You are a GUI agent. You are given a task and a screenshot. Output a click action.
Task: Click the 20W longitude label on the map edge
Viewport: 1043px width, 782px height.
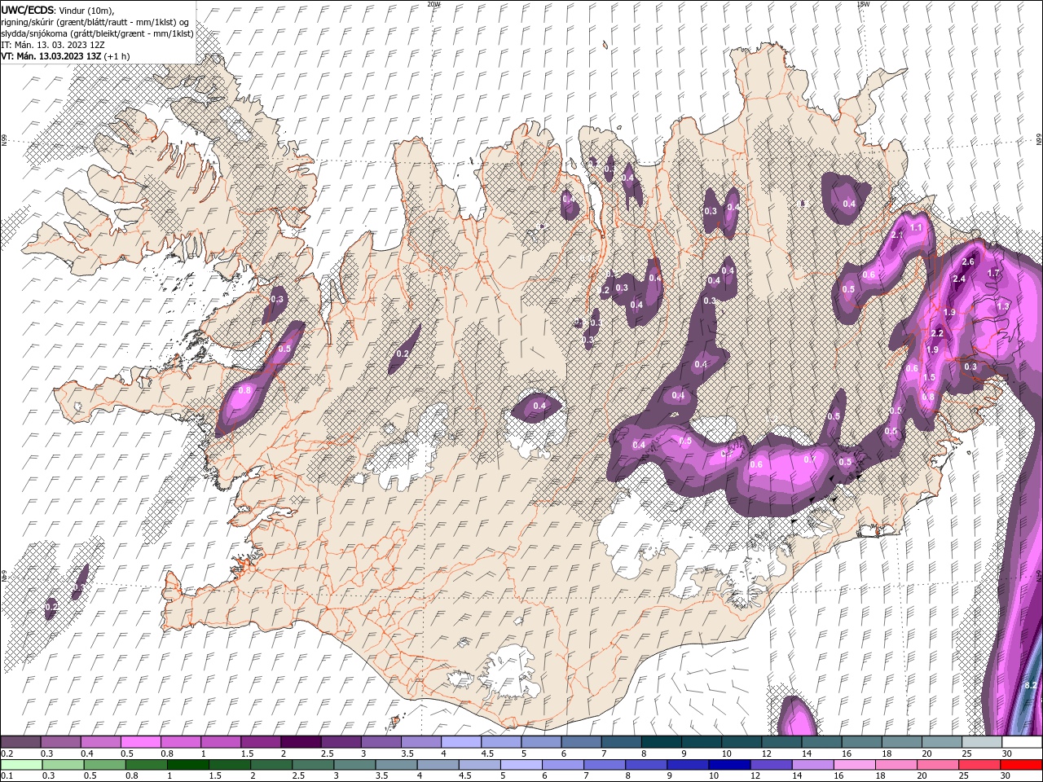coord(433,4)
